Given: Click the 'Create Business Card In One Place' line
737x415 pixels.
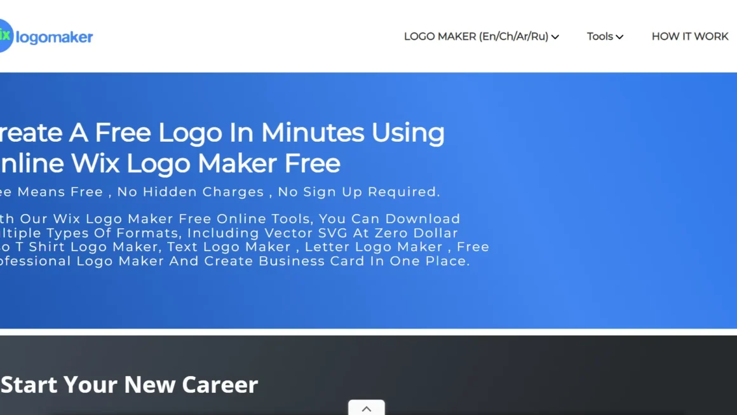Looking at the screenshot, I should coord(336,261).
